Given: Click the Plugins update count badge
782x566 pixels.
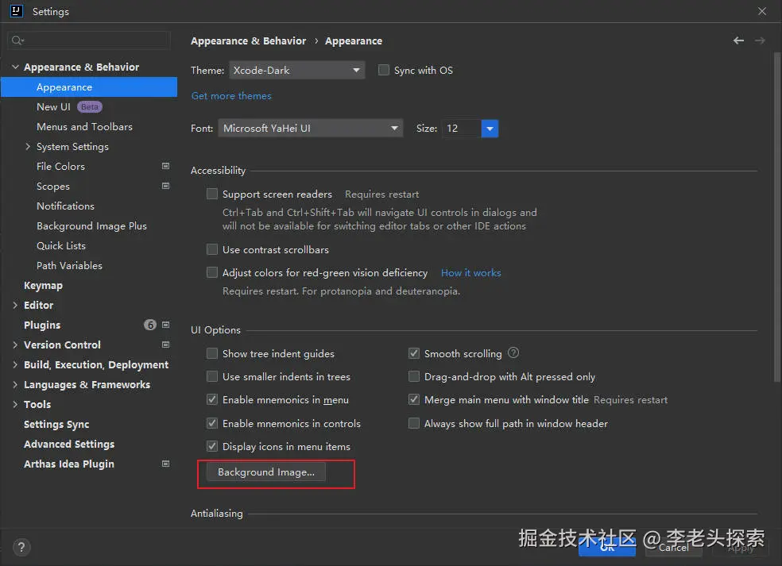Looking at the screenshot, I should pos(150,325).
